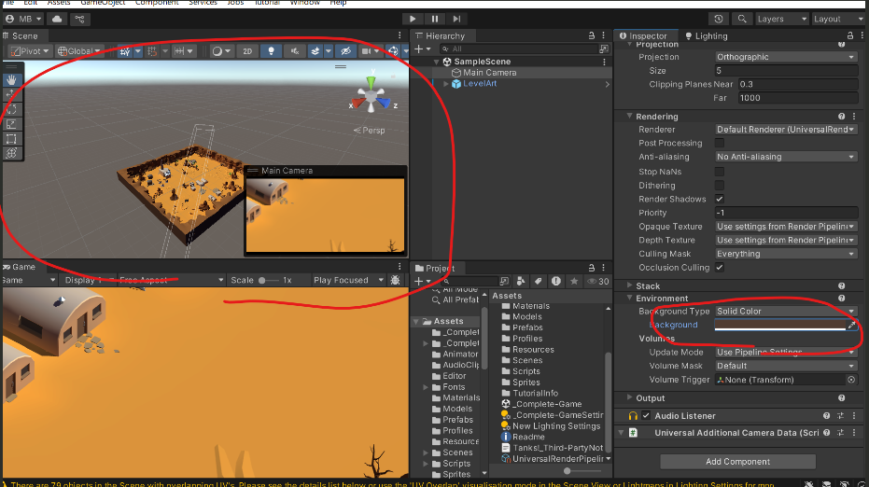This screenshot has height=487, width=869.
Task: Expand the Stack section
Action: point(629,285)
